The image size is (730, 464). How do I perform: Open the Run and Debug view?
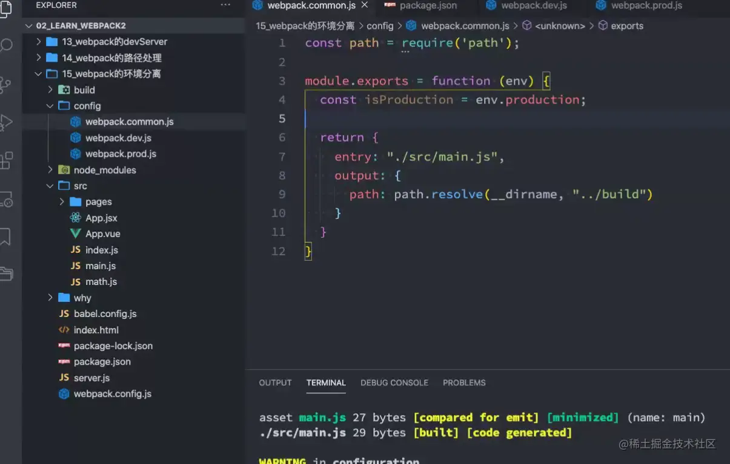(6, 123)
